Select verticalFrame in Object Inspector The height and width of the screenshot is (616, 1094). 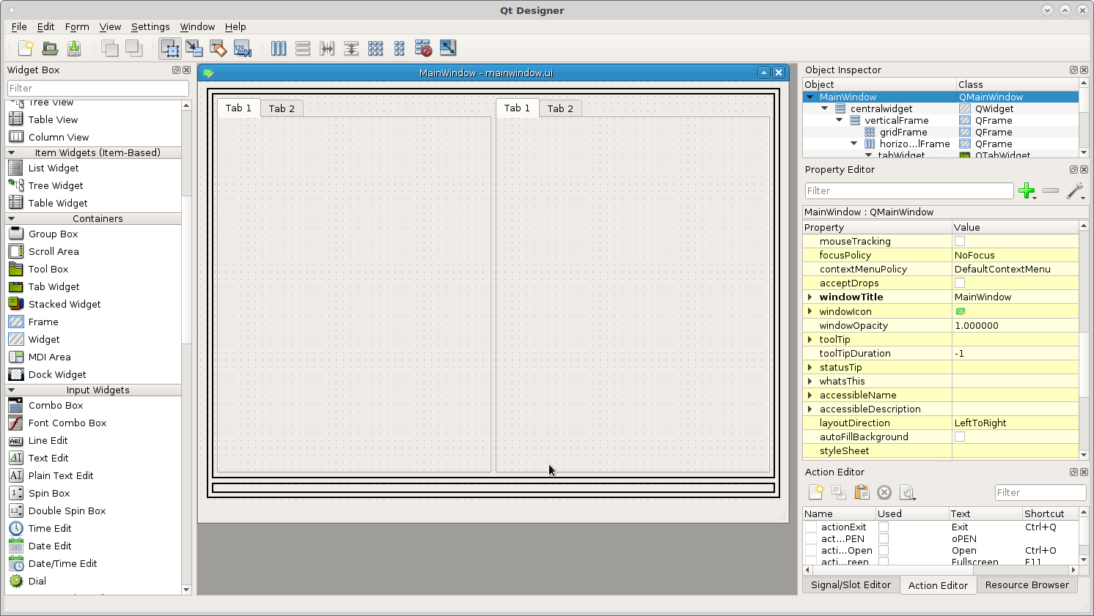tap(897, 120)
